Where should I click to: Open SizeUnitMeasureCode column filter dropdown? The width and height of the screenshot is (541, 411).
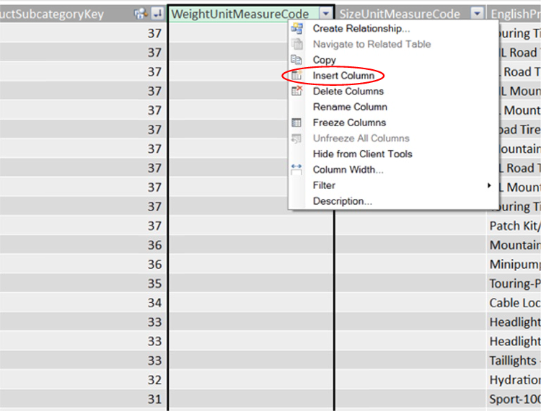(478, 14)
